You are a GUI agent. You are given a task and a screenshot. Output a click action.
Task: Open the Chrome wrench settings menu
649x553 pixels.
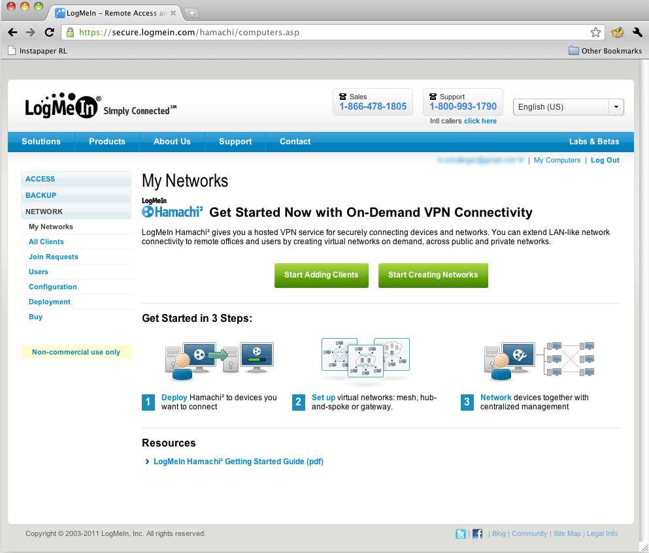coord(637,32)
